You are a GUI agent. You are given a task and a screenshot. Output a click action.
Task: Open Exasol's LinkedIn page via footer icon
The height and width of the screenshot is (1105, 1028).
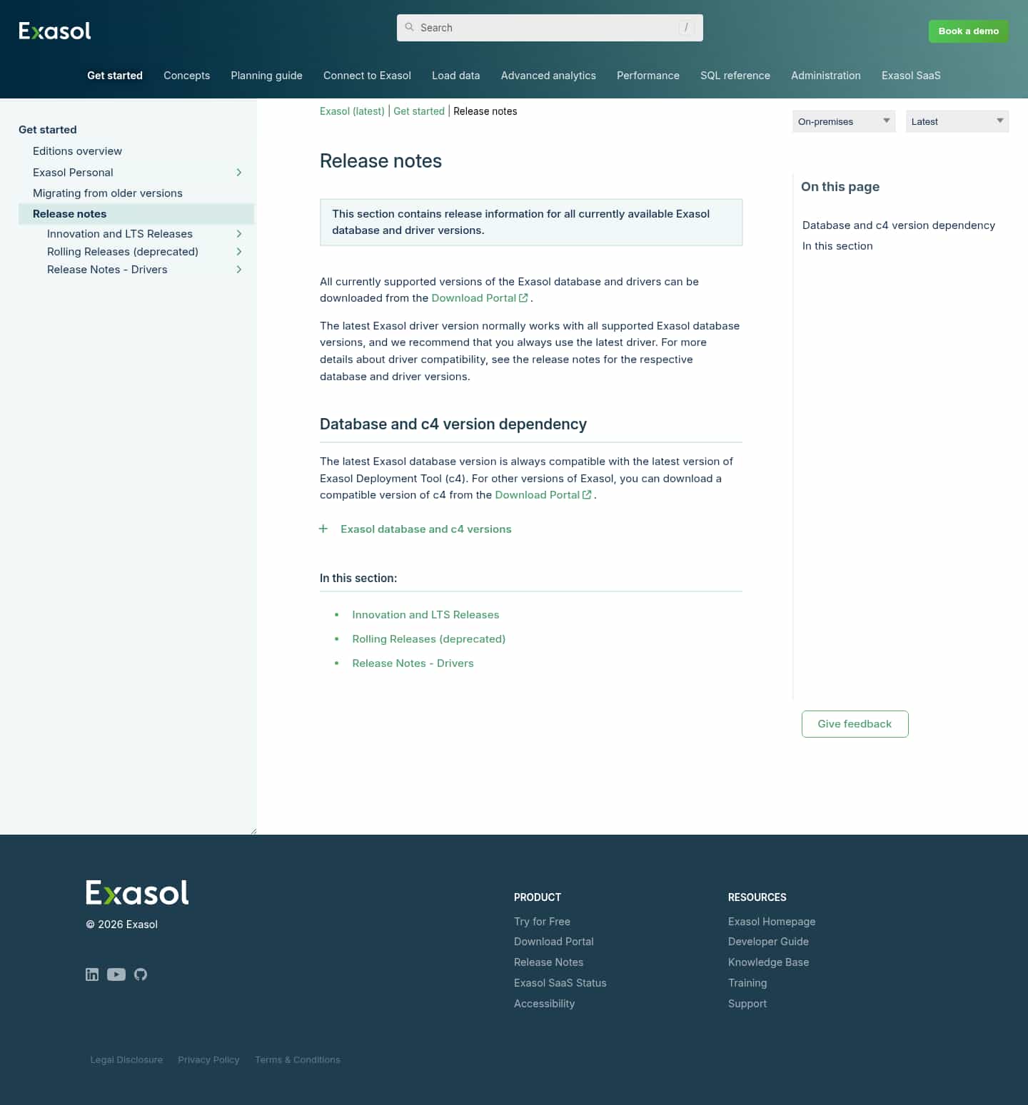point(92,974)
